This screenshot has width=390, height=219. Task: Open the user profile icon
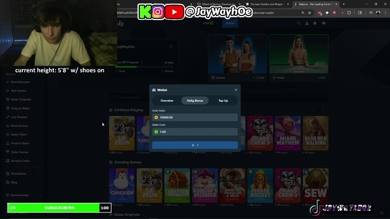click(x=307, y=23)
